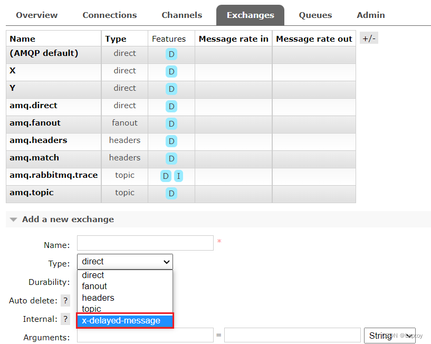Open the exchange Type dropdown
The width and height of the screenshot is (431, 344).
tap(125, 262)
